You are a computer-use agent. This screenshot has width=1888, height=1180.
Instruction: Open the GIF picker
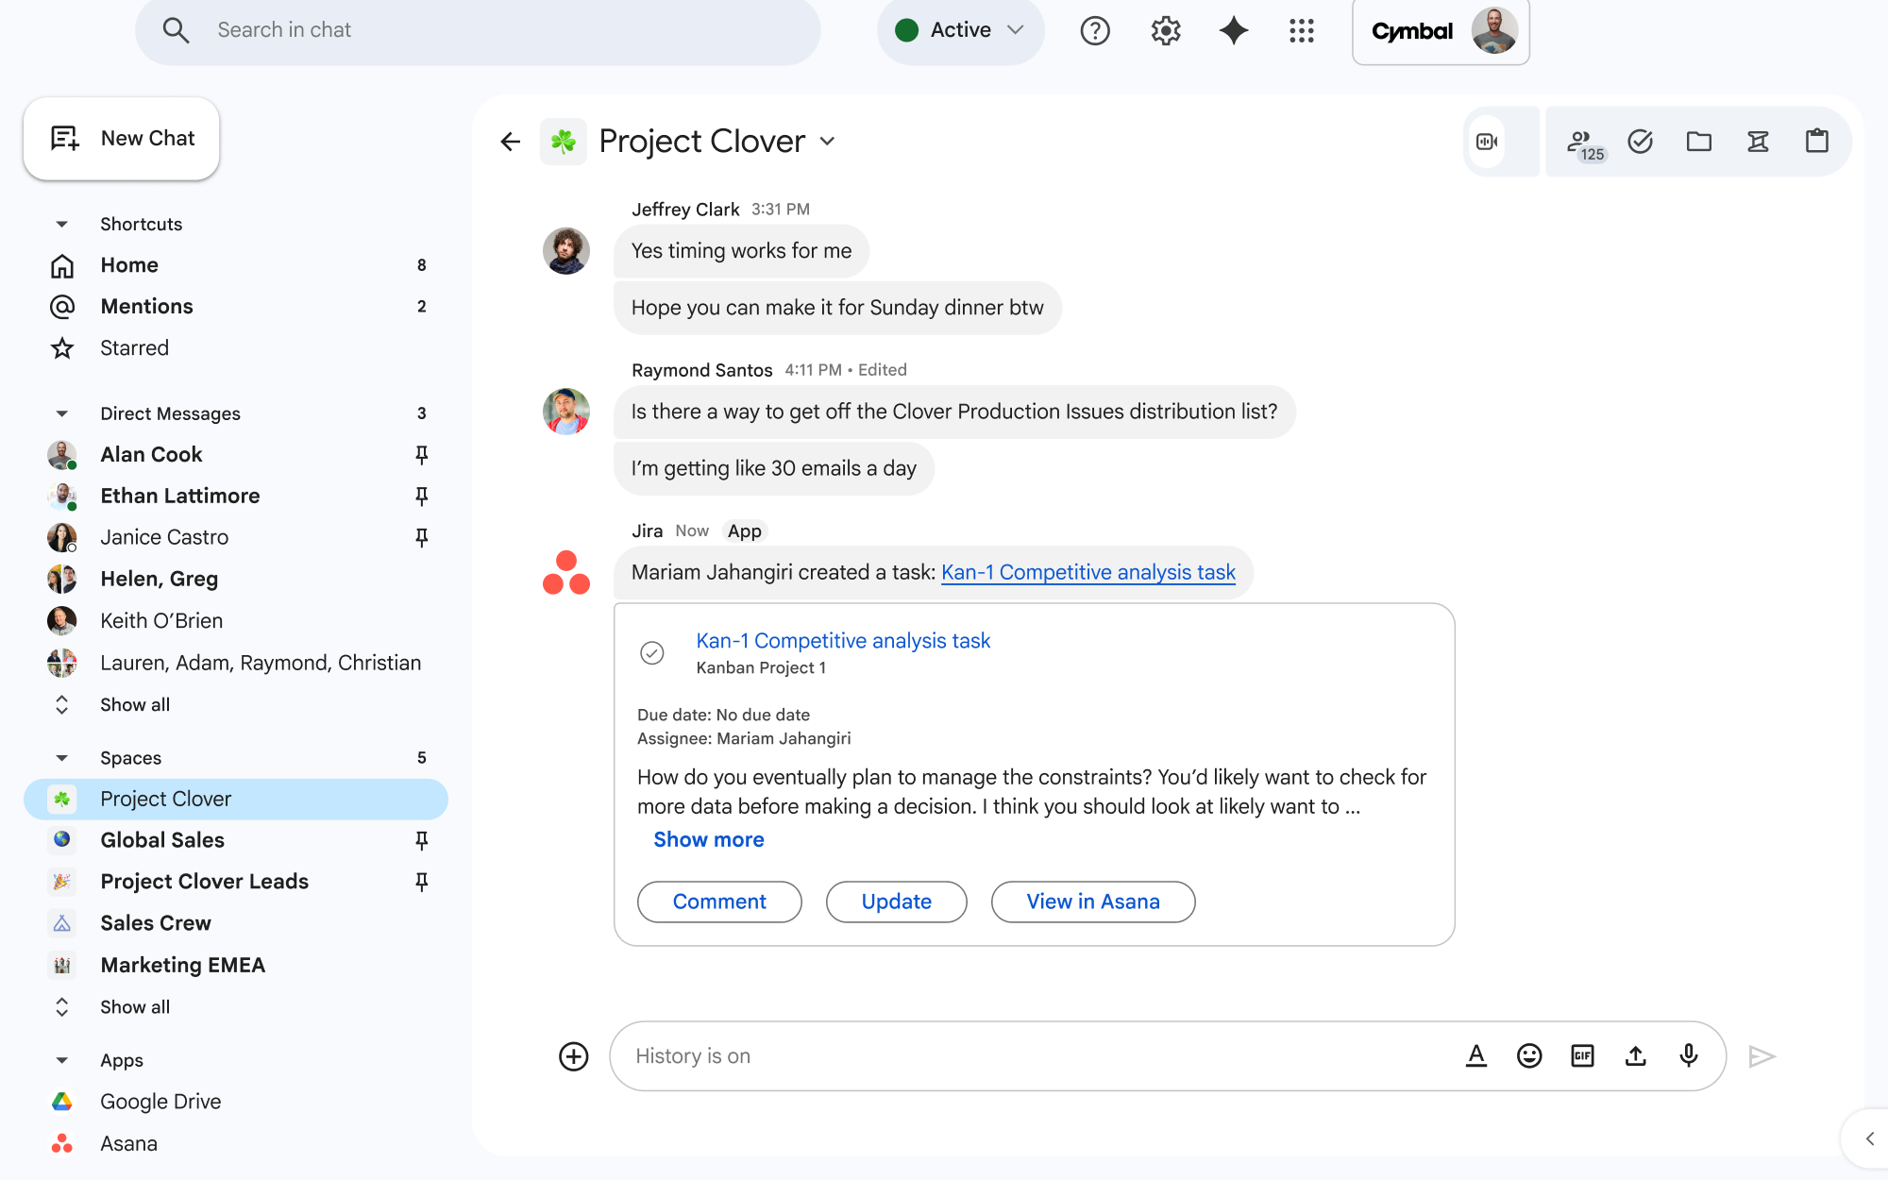[x=1583, y=1056]
